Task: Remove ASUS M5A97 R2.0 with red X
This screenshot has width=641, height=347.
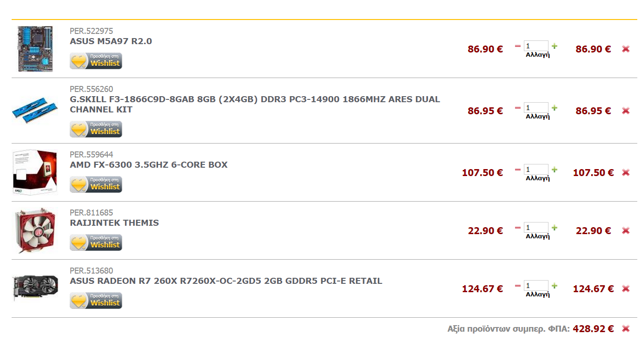Action: tap(626, 49)
